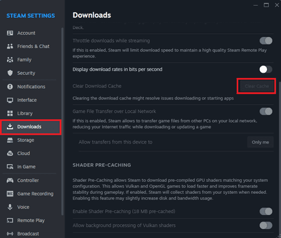
Task: Go to Broadcast settings
Action: pyautogui.click(x=31, y=234)
